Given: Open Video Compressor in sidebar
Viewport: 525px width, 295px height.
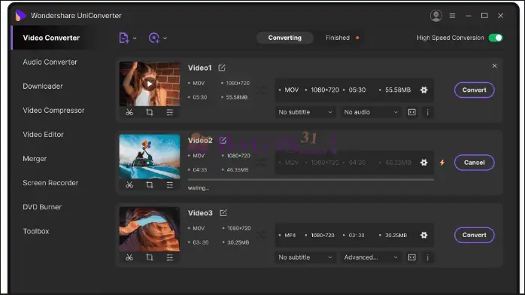Looking at the screenshot, I should (53, 110).
